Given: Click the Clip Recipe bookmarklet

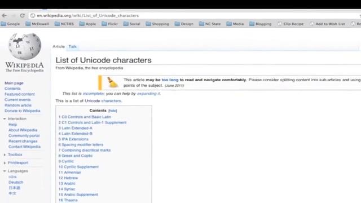Looking at the screenshot, I should point(290,24).
